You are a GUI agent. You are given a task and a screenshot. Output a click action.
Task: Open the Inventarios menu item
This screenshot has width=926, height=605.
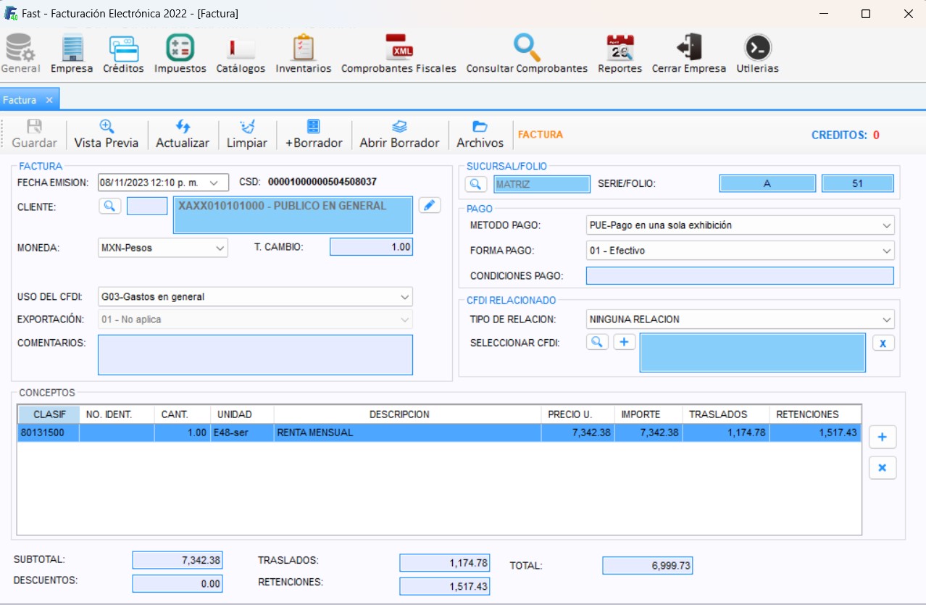[303, 54]
